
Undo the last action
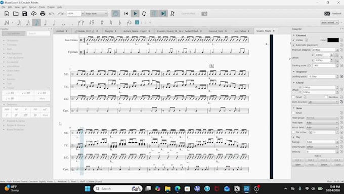(x=52, y=14)
